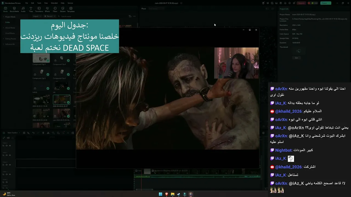Open the Stock Media library tab
This screenshot has width=351, height=197.
pyautogui.click(x=14, y=10)
